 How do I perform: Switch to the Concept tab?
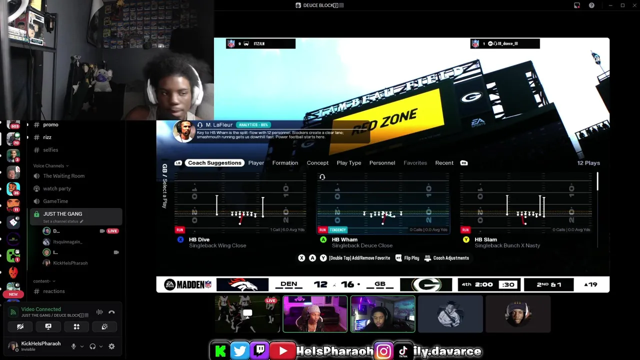coord(317,163)
